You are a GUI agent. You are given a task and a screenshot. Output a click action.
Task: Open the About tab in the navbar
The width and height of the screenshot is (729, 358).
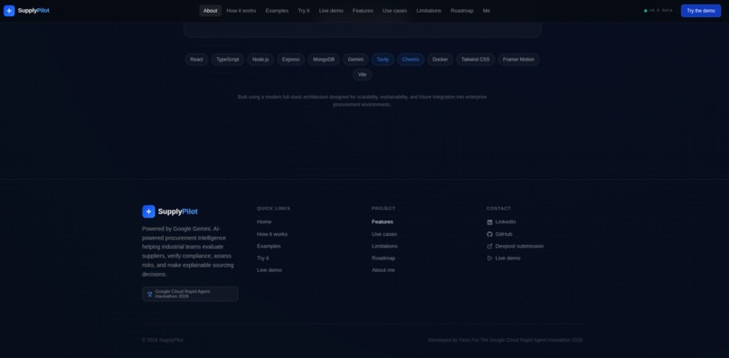210,11
